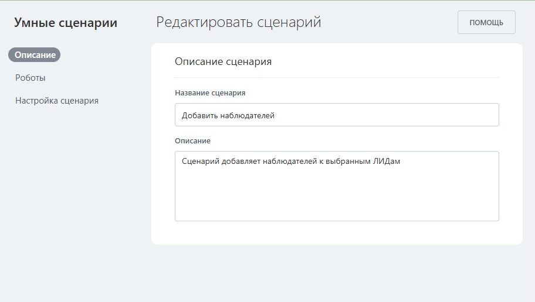Image resolution: width=535 pixels, height=302 pixels.
Task: Open the Помощь help button
Action: coord(486,22)
